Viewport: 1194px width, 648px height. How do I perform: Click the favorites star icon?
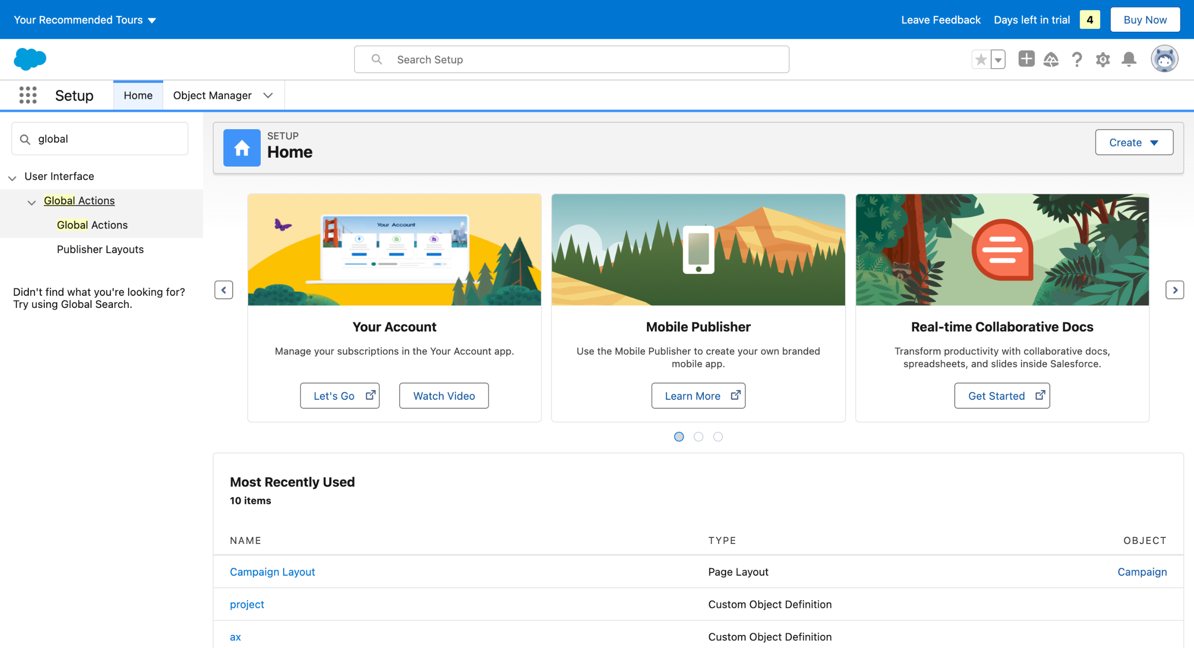coord(981,59)
